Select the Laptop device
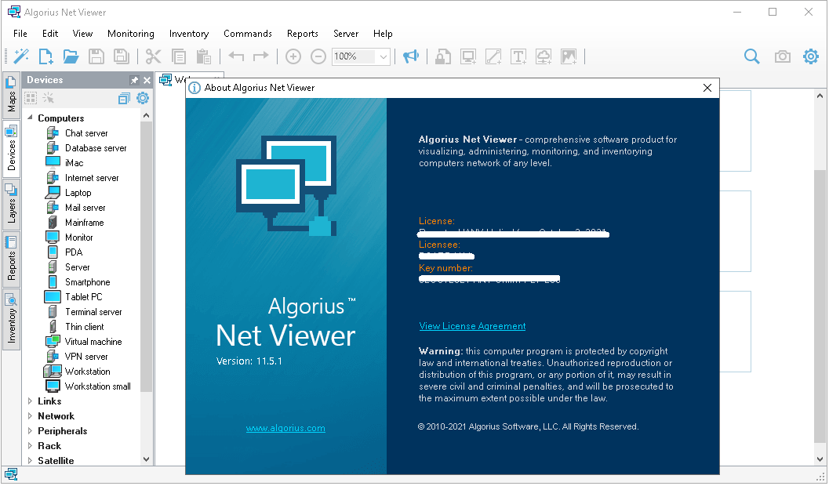This screenshot has height=486, width=829. [x=78, y=193]
